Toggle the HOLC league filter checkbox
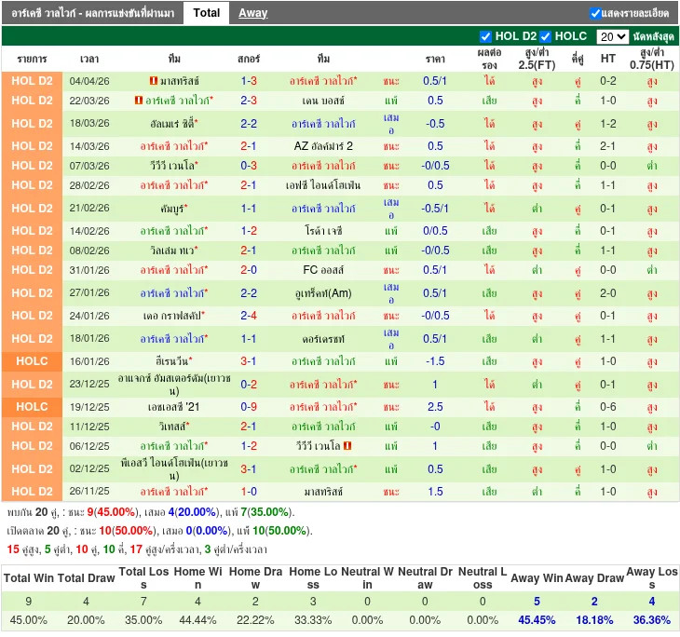The height and width of the screenshot is (637, 680). (x=546, y=36)
